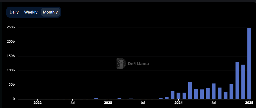Click the 2022 x-axis label

[x=37, y=103]
